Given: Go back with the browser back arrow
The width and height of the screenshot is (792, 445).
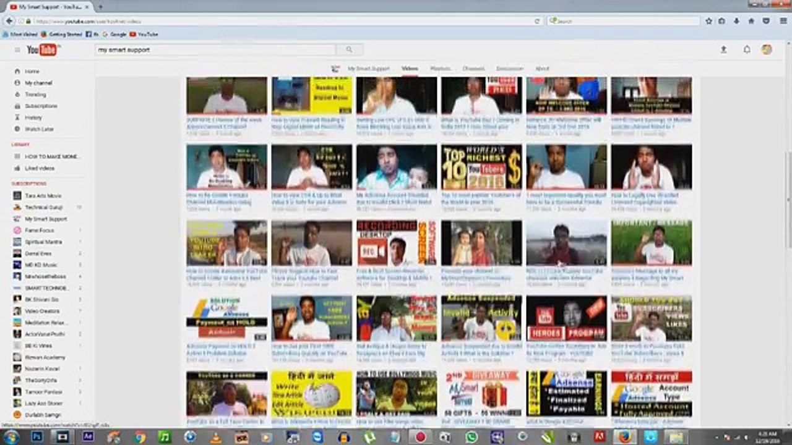Looking at the screenshot, I should [9, 21].
